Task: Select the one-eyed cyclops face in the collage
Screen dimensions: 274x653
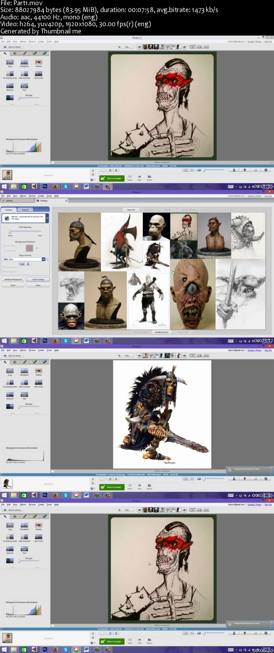Action: pyautogui.click(x=193, y=294)
